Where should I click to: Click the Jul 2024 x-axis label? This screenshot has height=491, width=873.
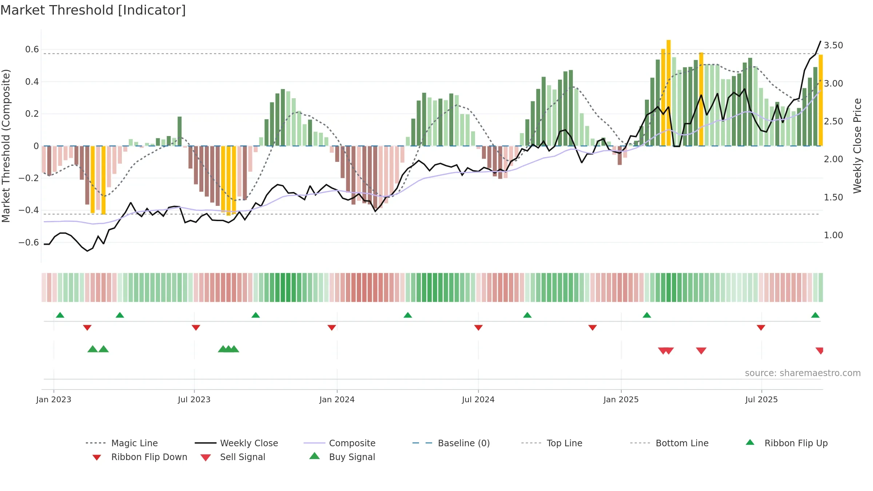click(x=478, y=399)
